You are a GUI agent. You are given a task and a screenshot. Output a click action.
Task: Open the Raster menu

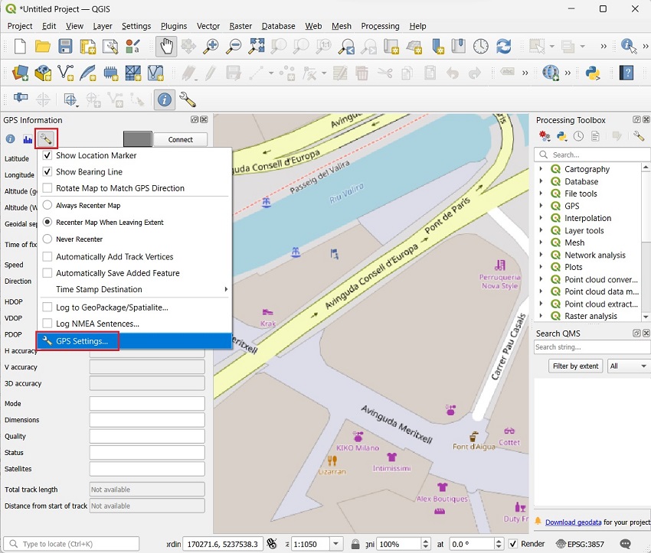240,26
